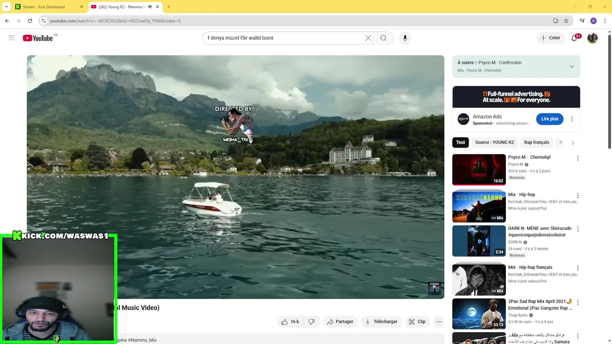Open the Thug Radio channel link
This screenshot has height=344, width=612.
pos(518,315)
